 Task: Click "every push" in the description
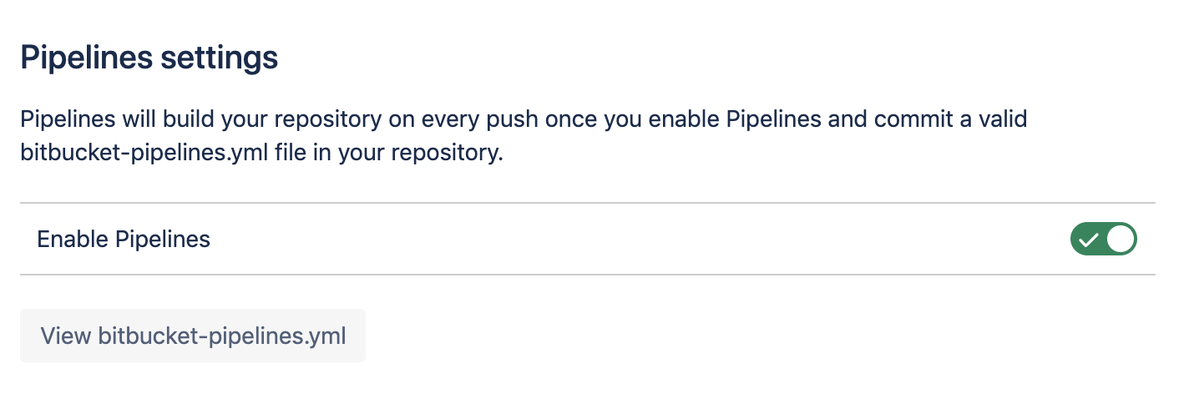tap(475, 119)
